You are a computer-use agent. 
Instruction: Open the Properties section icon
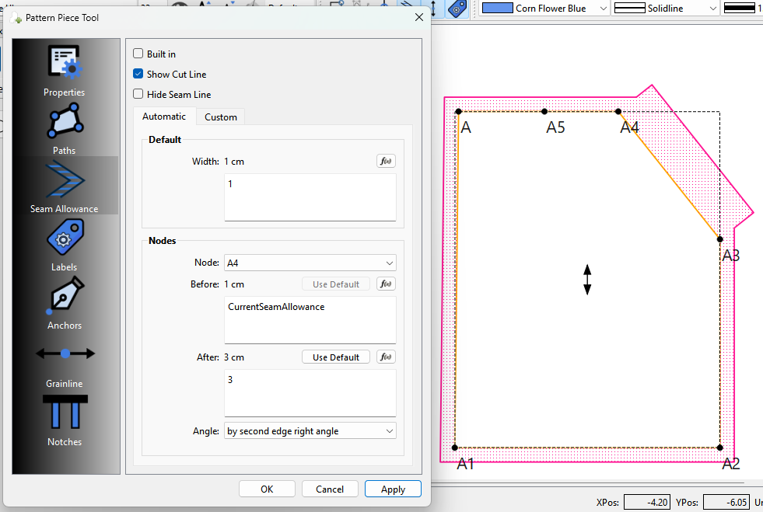[65, 61]
